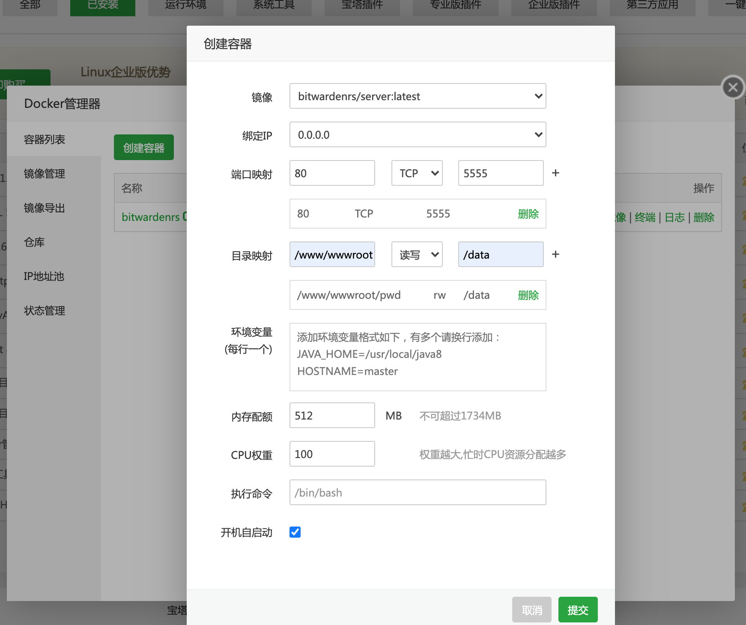The height and width of the screenshot is (625, 746).
Task: Delete the /www/wwwroot/pwd directory mapping
Action: (528, 295)
